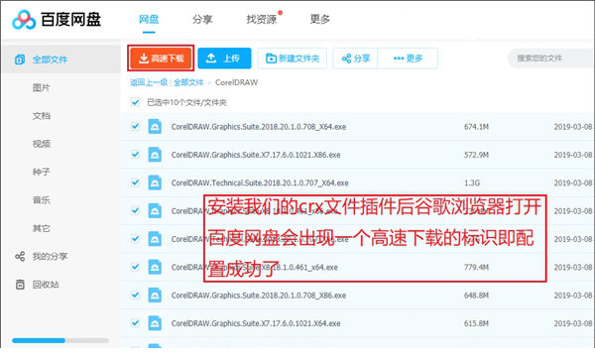Viewport: 595px width, 362px height.
Task: Click the 615.8M file size value
Action: click(476, 323)
